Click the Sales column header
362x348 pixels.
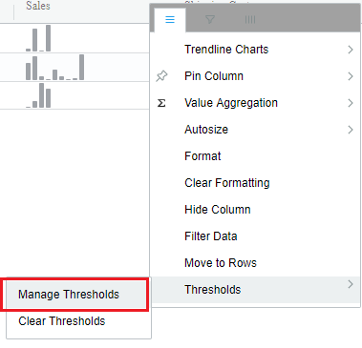coord(38,6)
